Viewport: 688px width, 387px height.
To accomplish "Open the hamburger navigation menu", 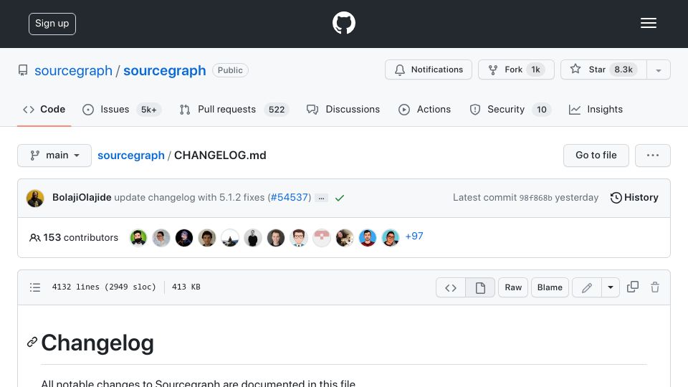I will tap(648, 23).
